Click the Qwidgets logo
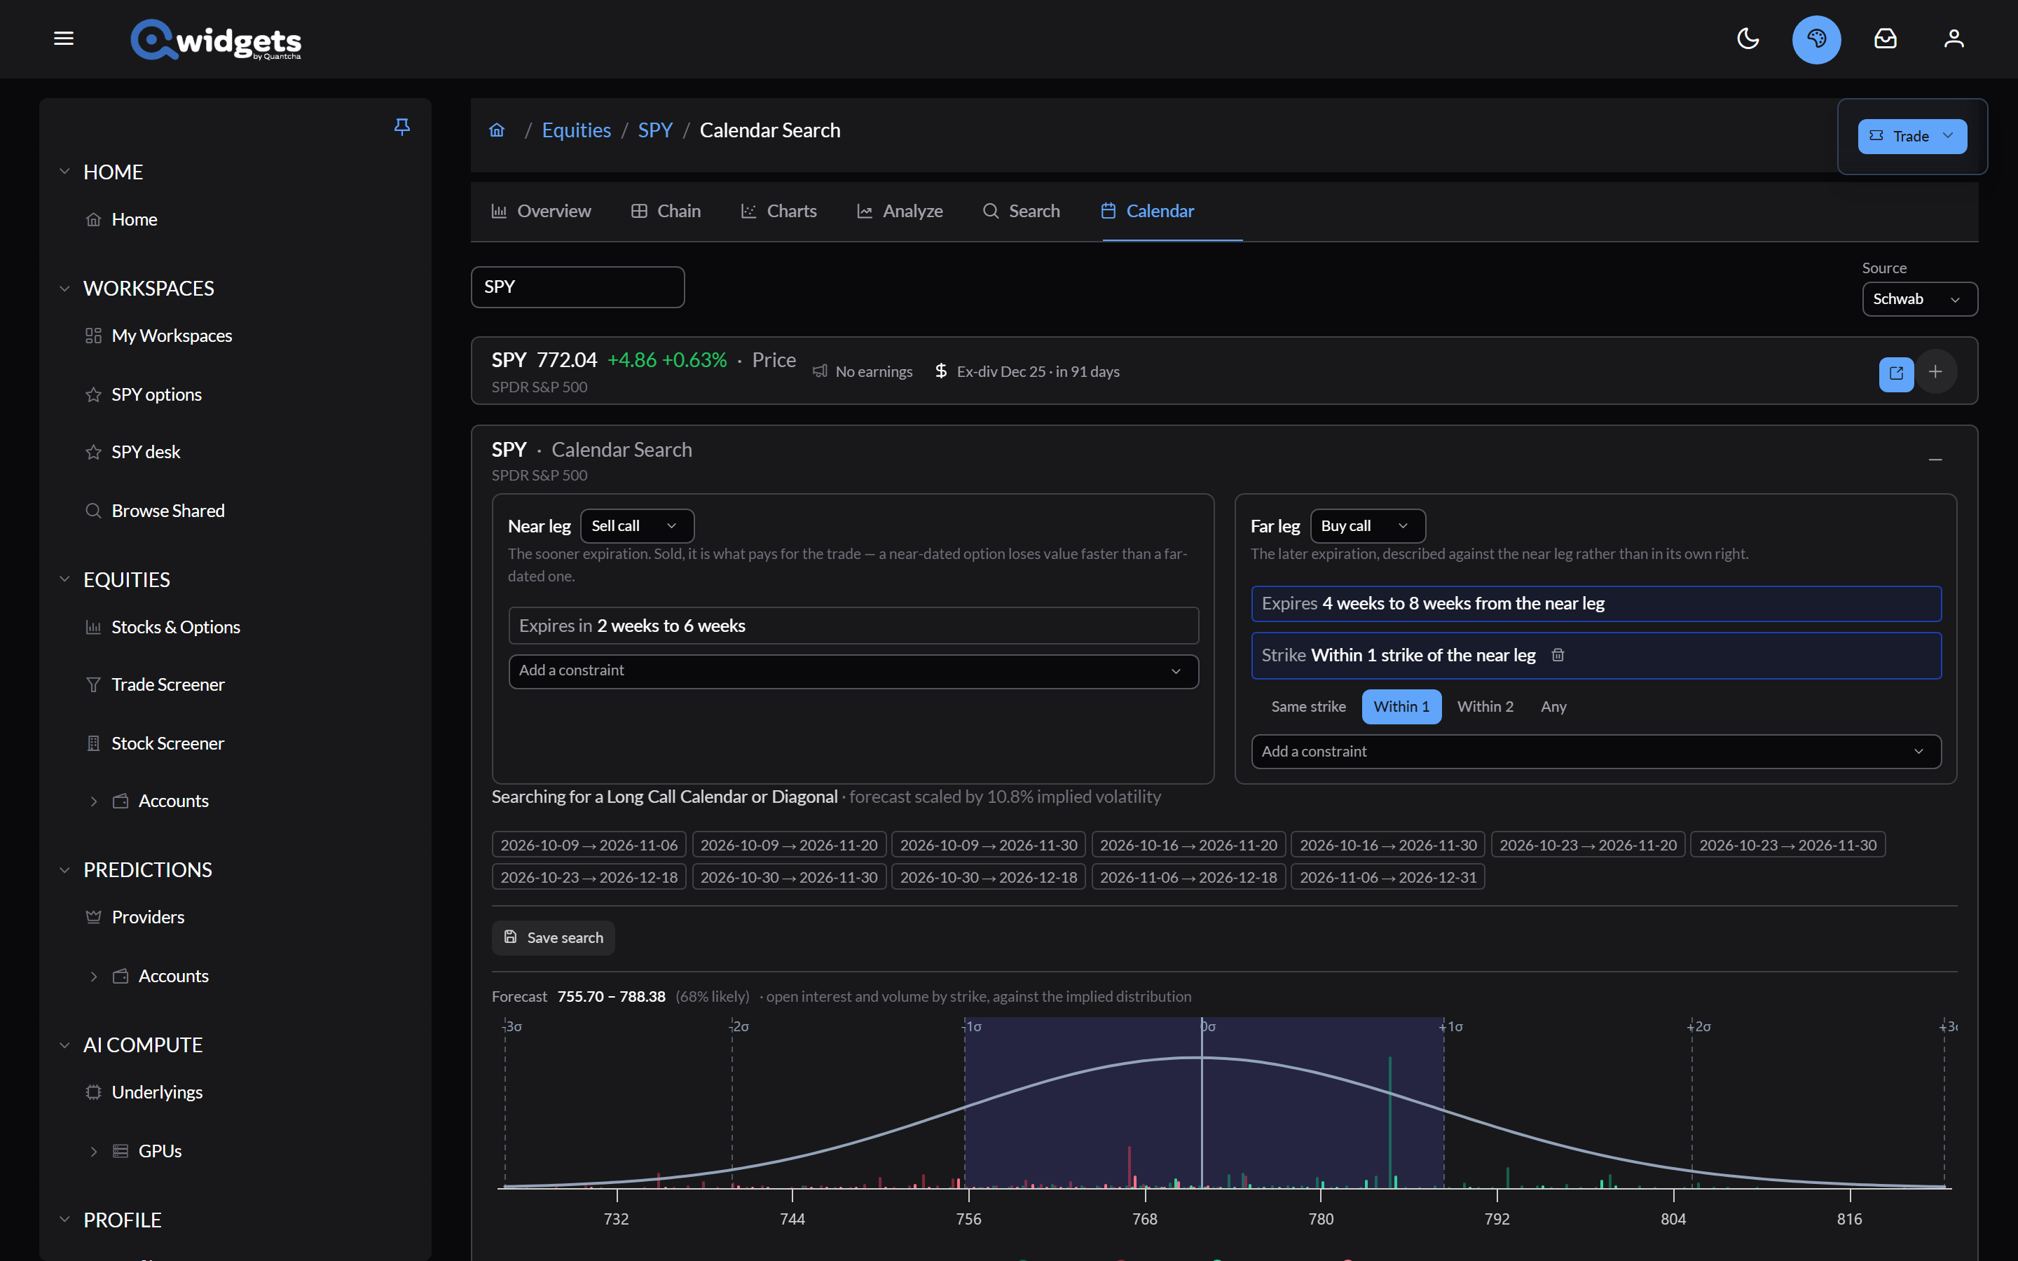Screen dimensions: 2018x1261 coord(216,39)
